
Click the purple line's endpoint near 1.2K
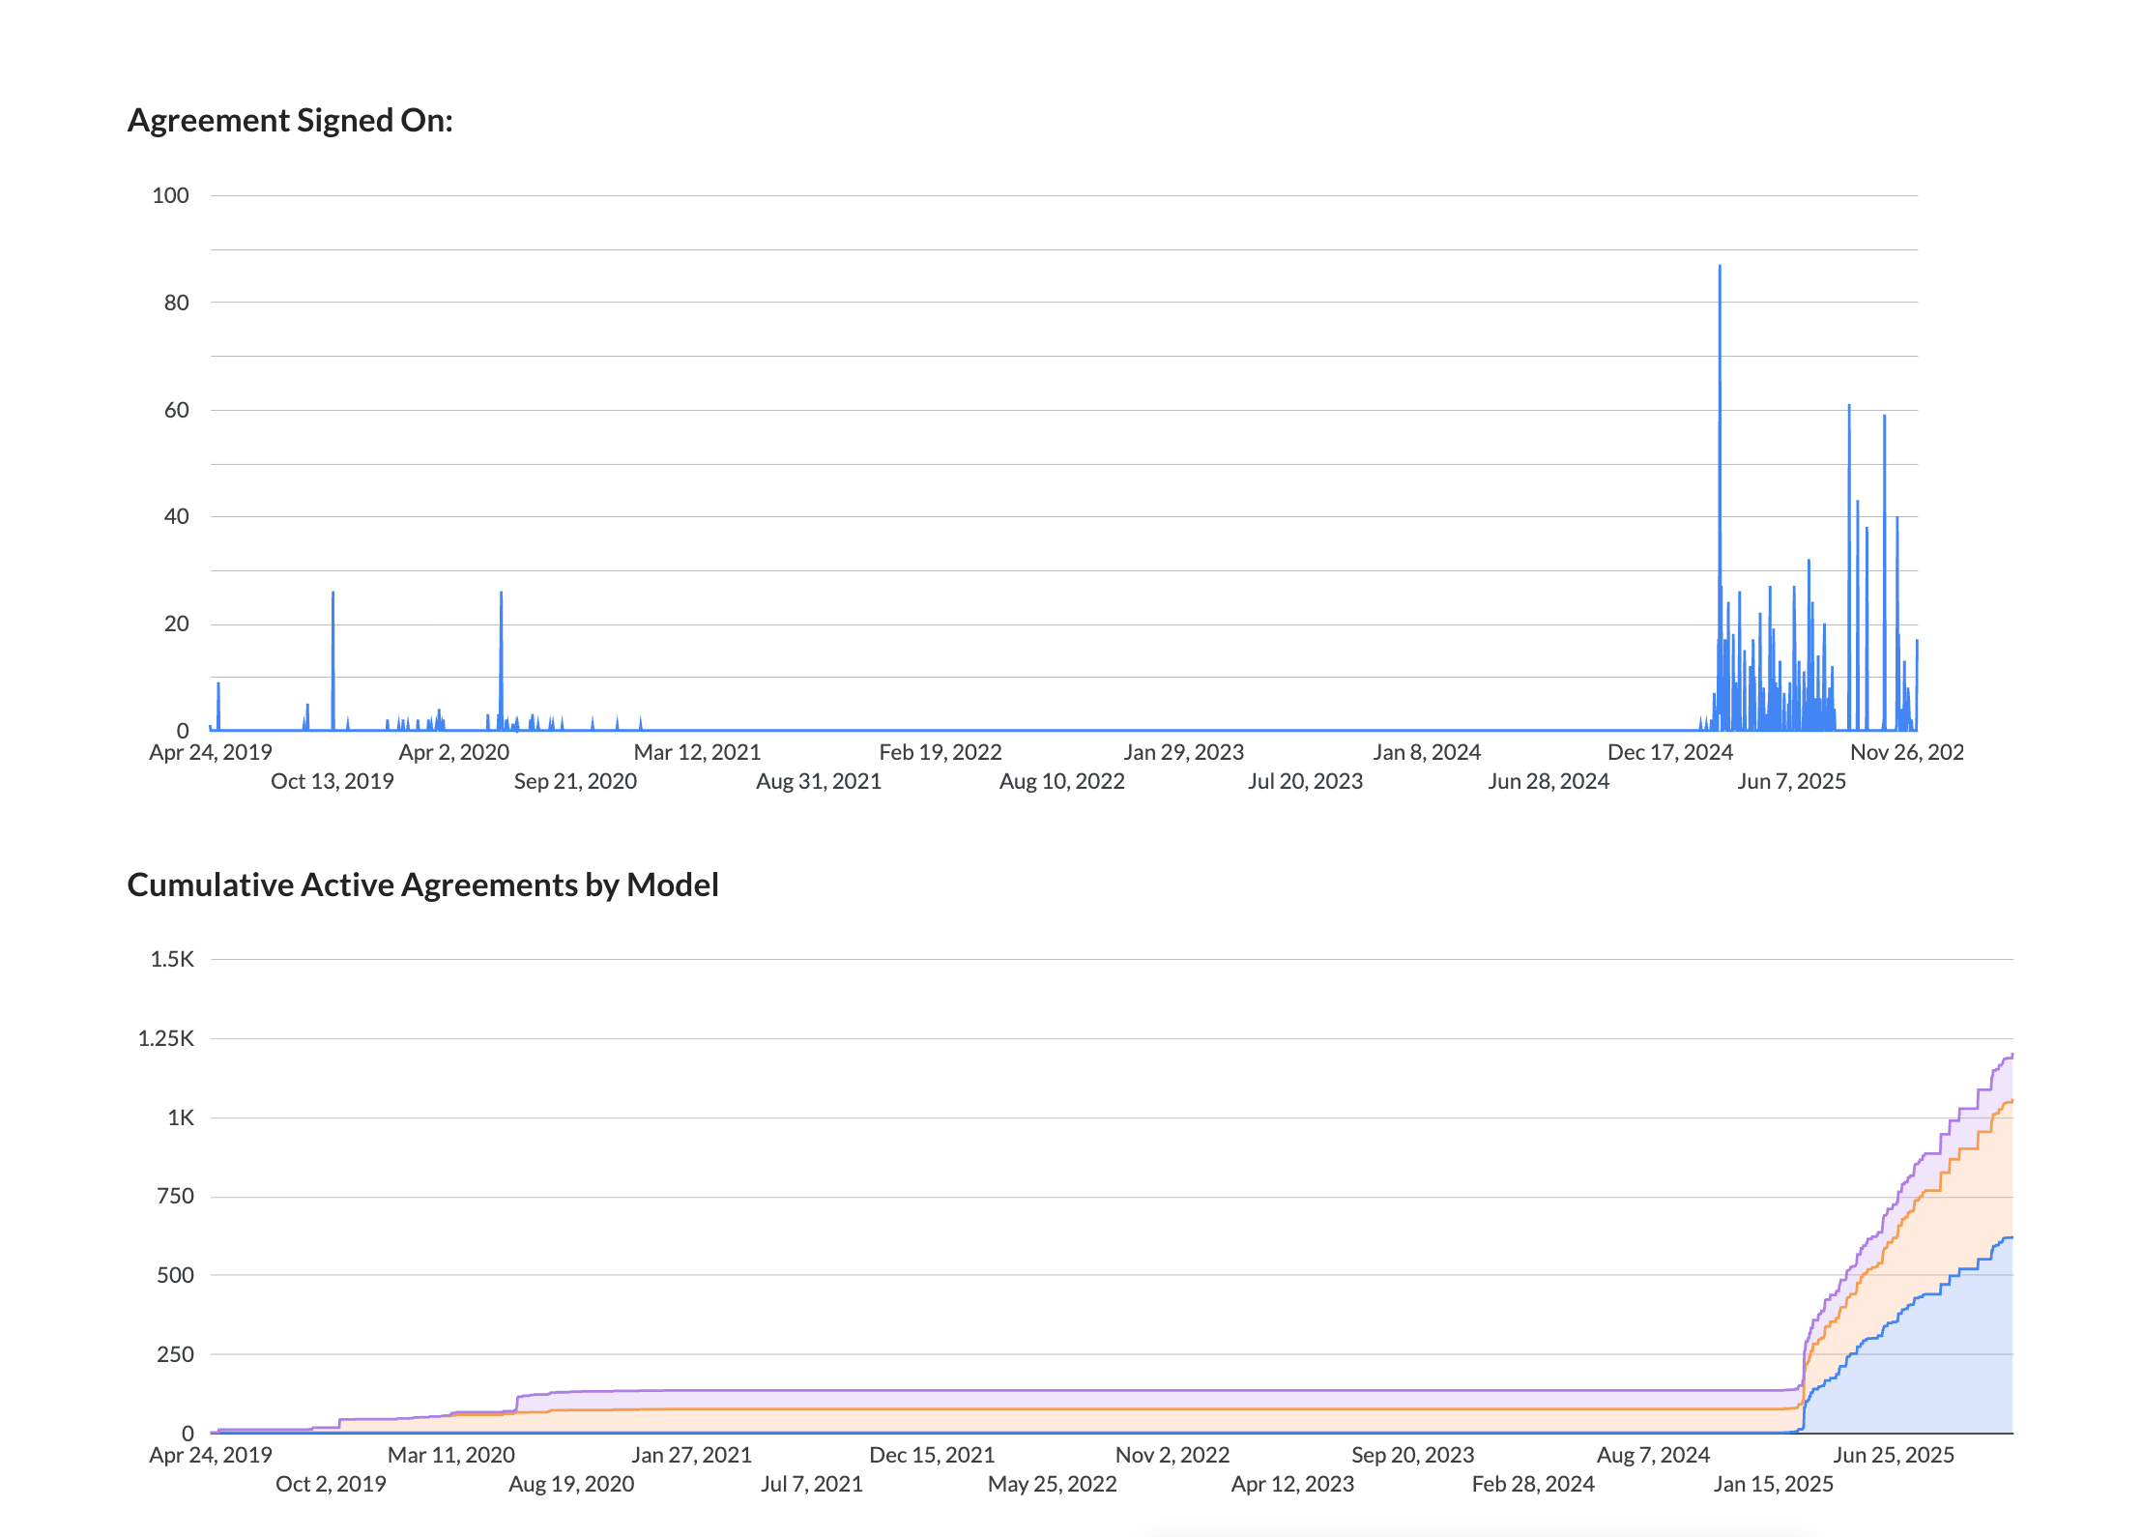[x=2012, y=1055]
